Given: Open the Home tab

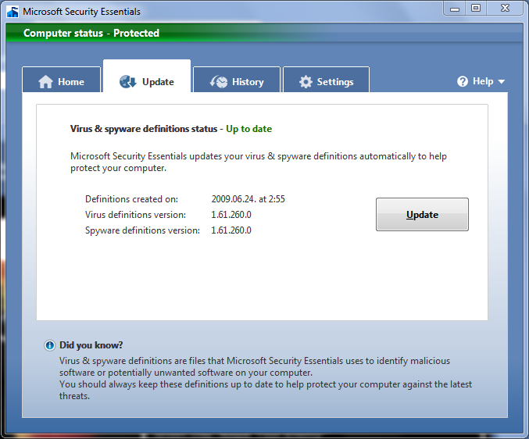Looking at the screenshot, I should coord(62,80).
